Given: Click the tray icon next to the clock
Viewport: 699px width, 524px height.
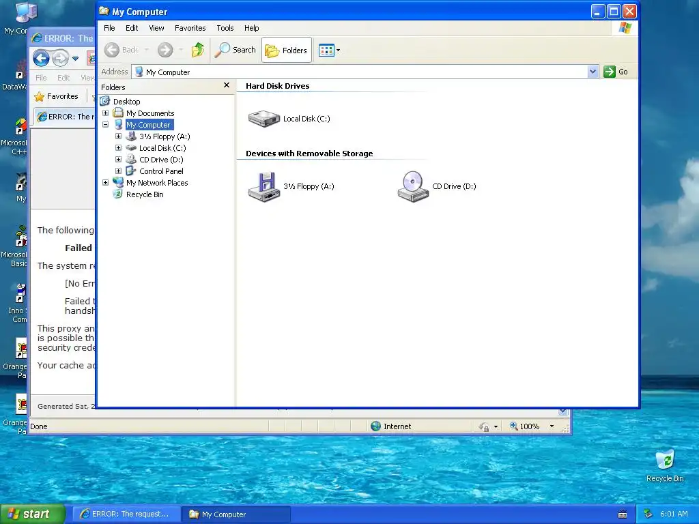Looking at the screenshot, I should 648,514.
